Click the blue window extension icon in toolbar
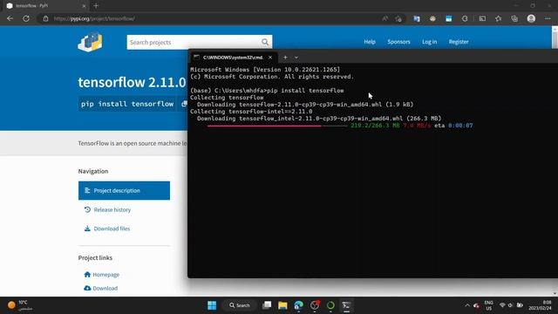558x314 pixels. (448, 18)
